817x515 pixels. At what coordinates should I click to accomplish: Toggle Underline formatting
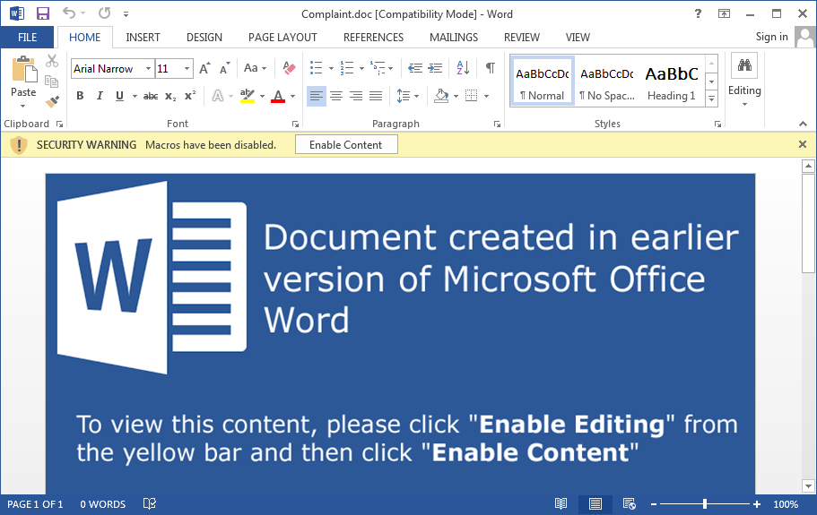coord(119,96)
